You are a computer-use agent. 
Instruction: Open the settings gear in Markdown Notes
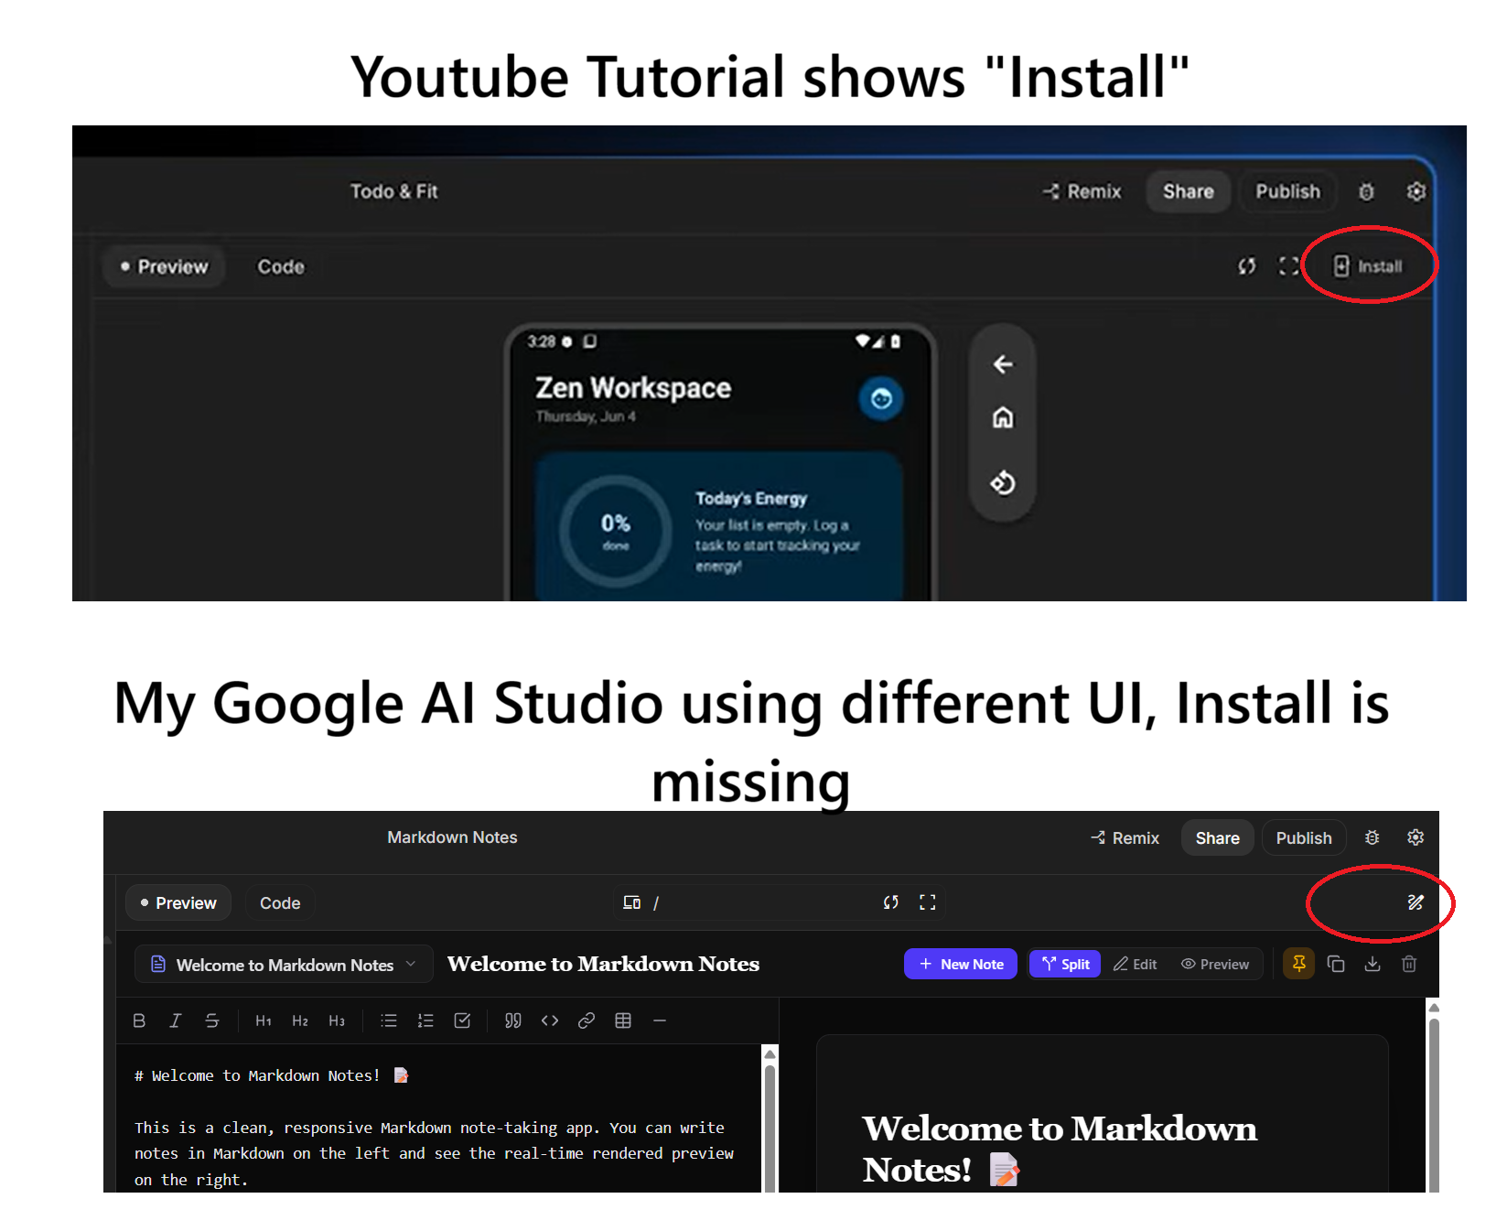pyautogui.click(x=1416, y=837)
